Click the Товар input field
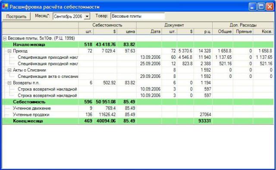 click(138, 16)
